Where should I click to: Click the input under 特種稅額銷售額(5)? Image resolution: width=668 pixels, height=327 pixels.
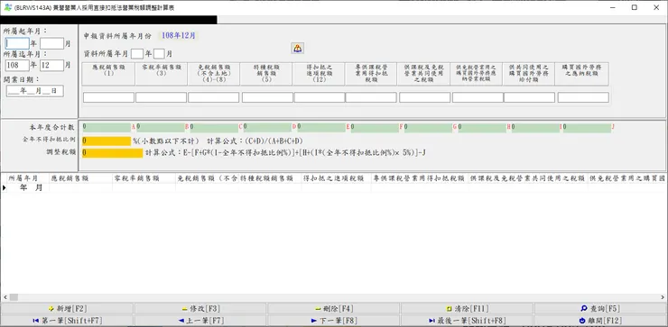[267, 97]
